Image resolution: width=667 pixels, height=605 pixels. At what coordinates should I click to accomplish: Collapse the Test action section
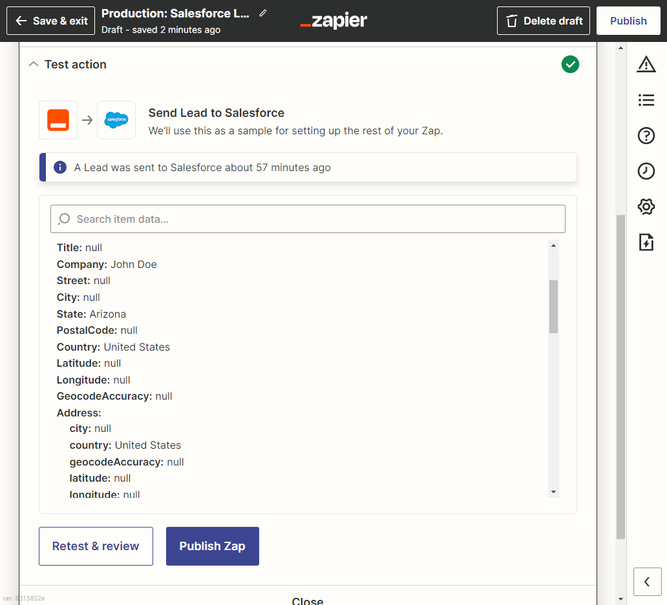[x=33, y=64]
